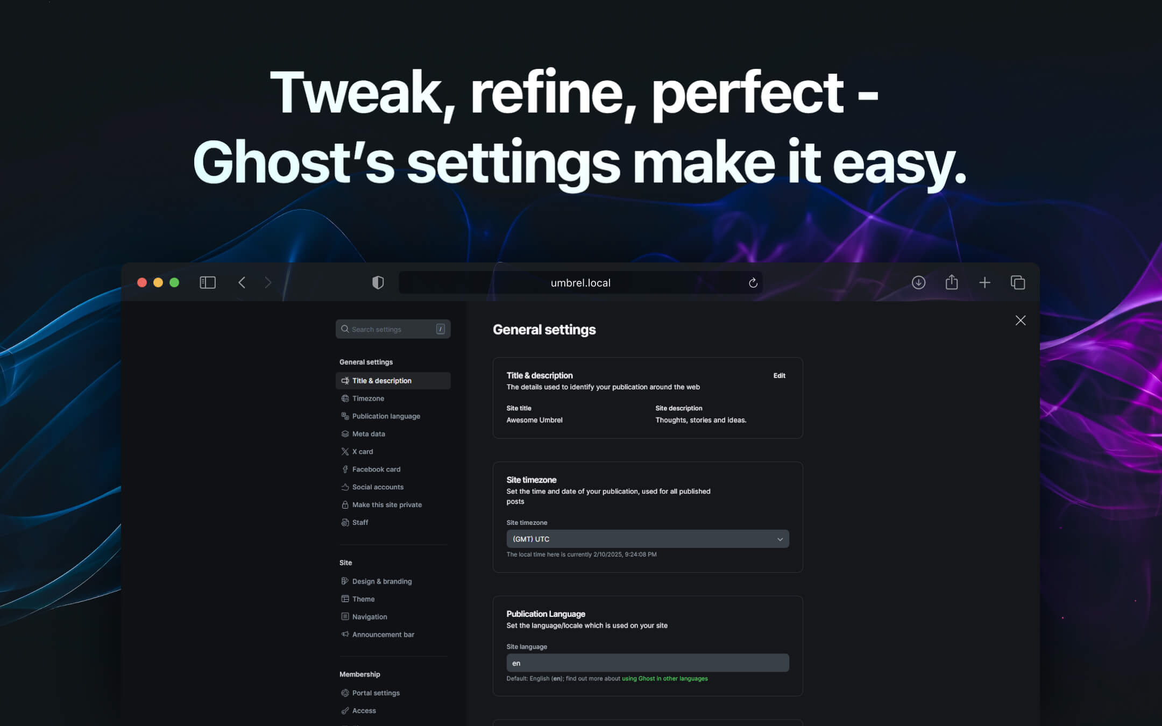Open the using Ghost in other languages link
1162x726 pixels.
[x=664, y=678]
